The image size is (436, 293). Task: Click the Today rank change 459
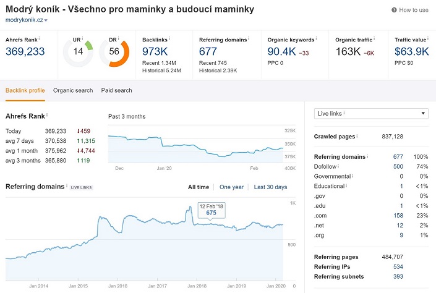tap(83, 131)
